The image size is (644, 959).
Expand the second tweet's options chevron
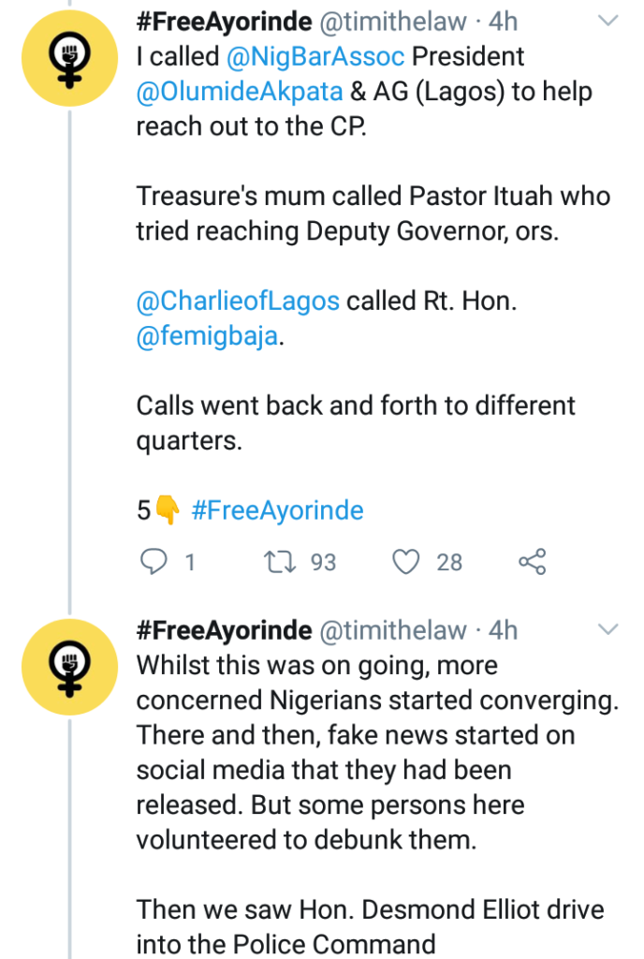pos(608,627)
